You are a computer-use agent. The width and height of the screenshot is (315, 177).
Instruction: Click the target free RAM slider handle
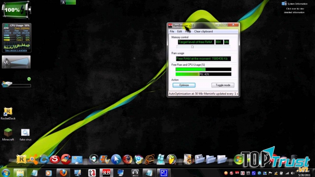tap(192, 47)
